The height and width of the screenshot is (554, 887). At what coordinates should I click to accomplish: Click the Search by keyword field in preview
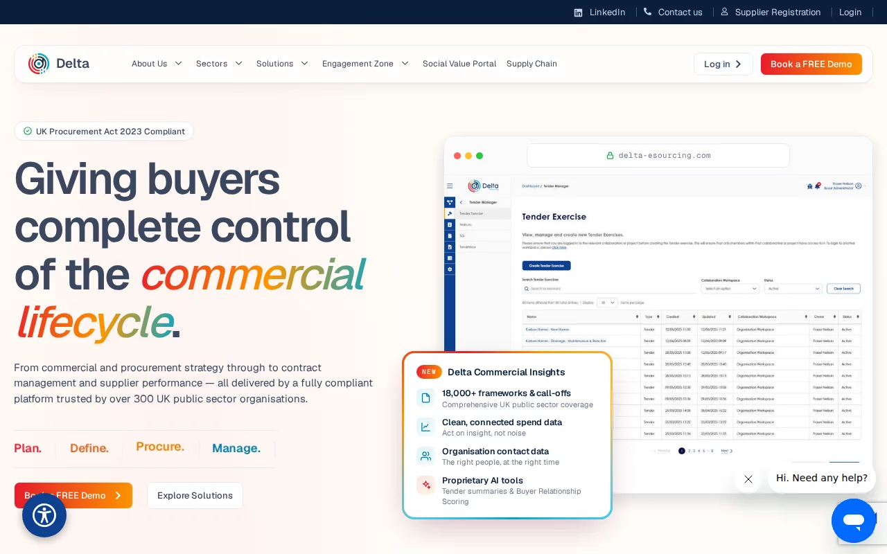coord(609,288)
